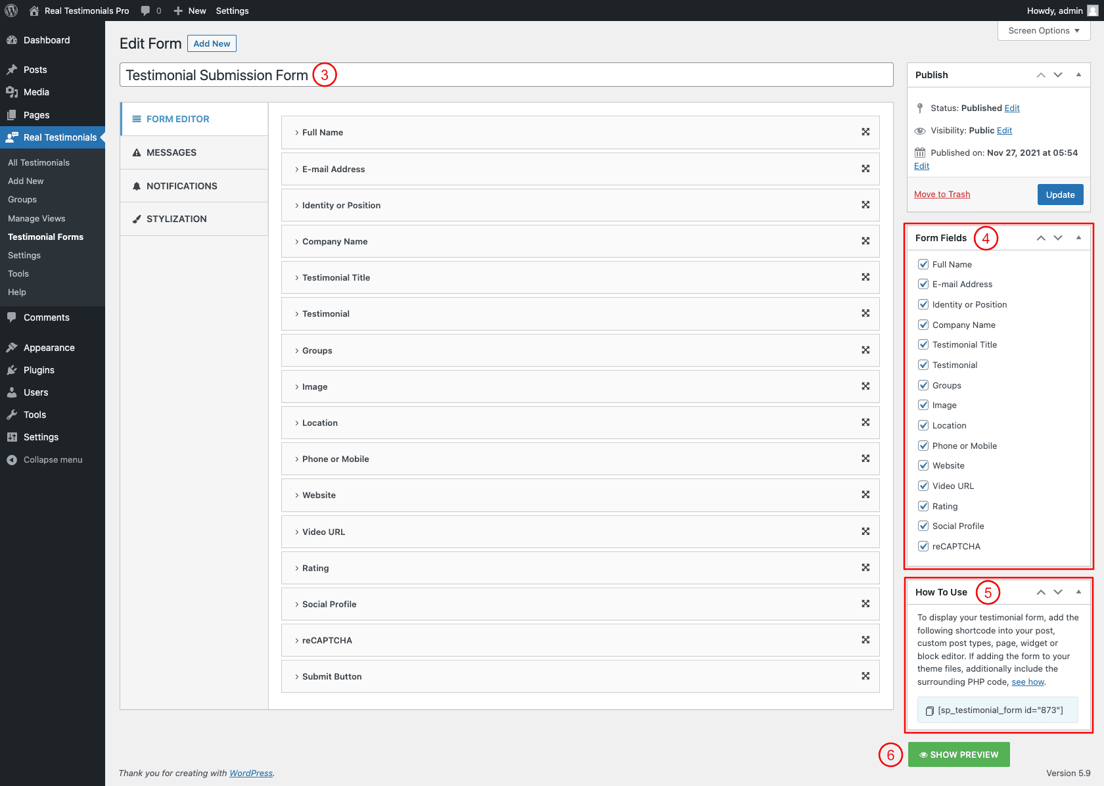Click the Dashboard gauge icon in sidebar
The width and height of the screenshot is (1104, 786).
[x=12, y=40]
